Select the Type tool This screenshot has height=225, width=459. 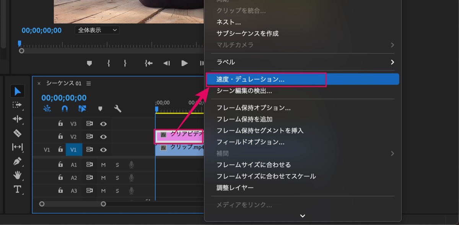click(x=18, y=189)
